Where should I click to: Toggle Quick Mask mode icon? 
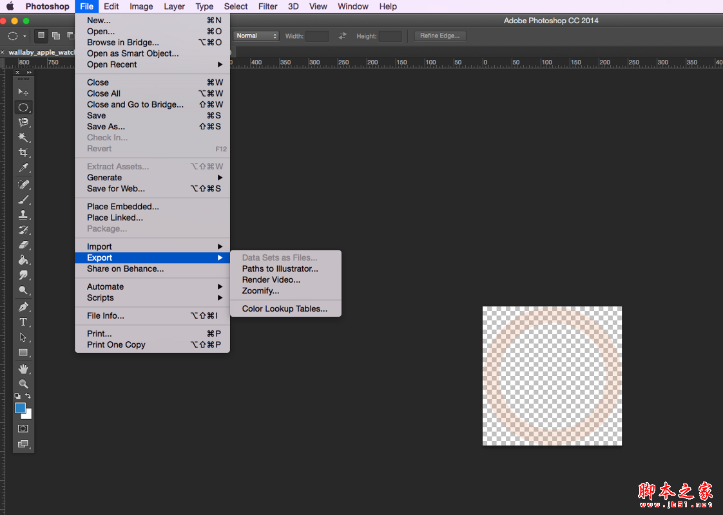pyautogui.click(x=23, y=428)
